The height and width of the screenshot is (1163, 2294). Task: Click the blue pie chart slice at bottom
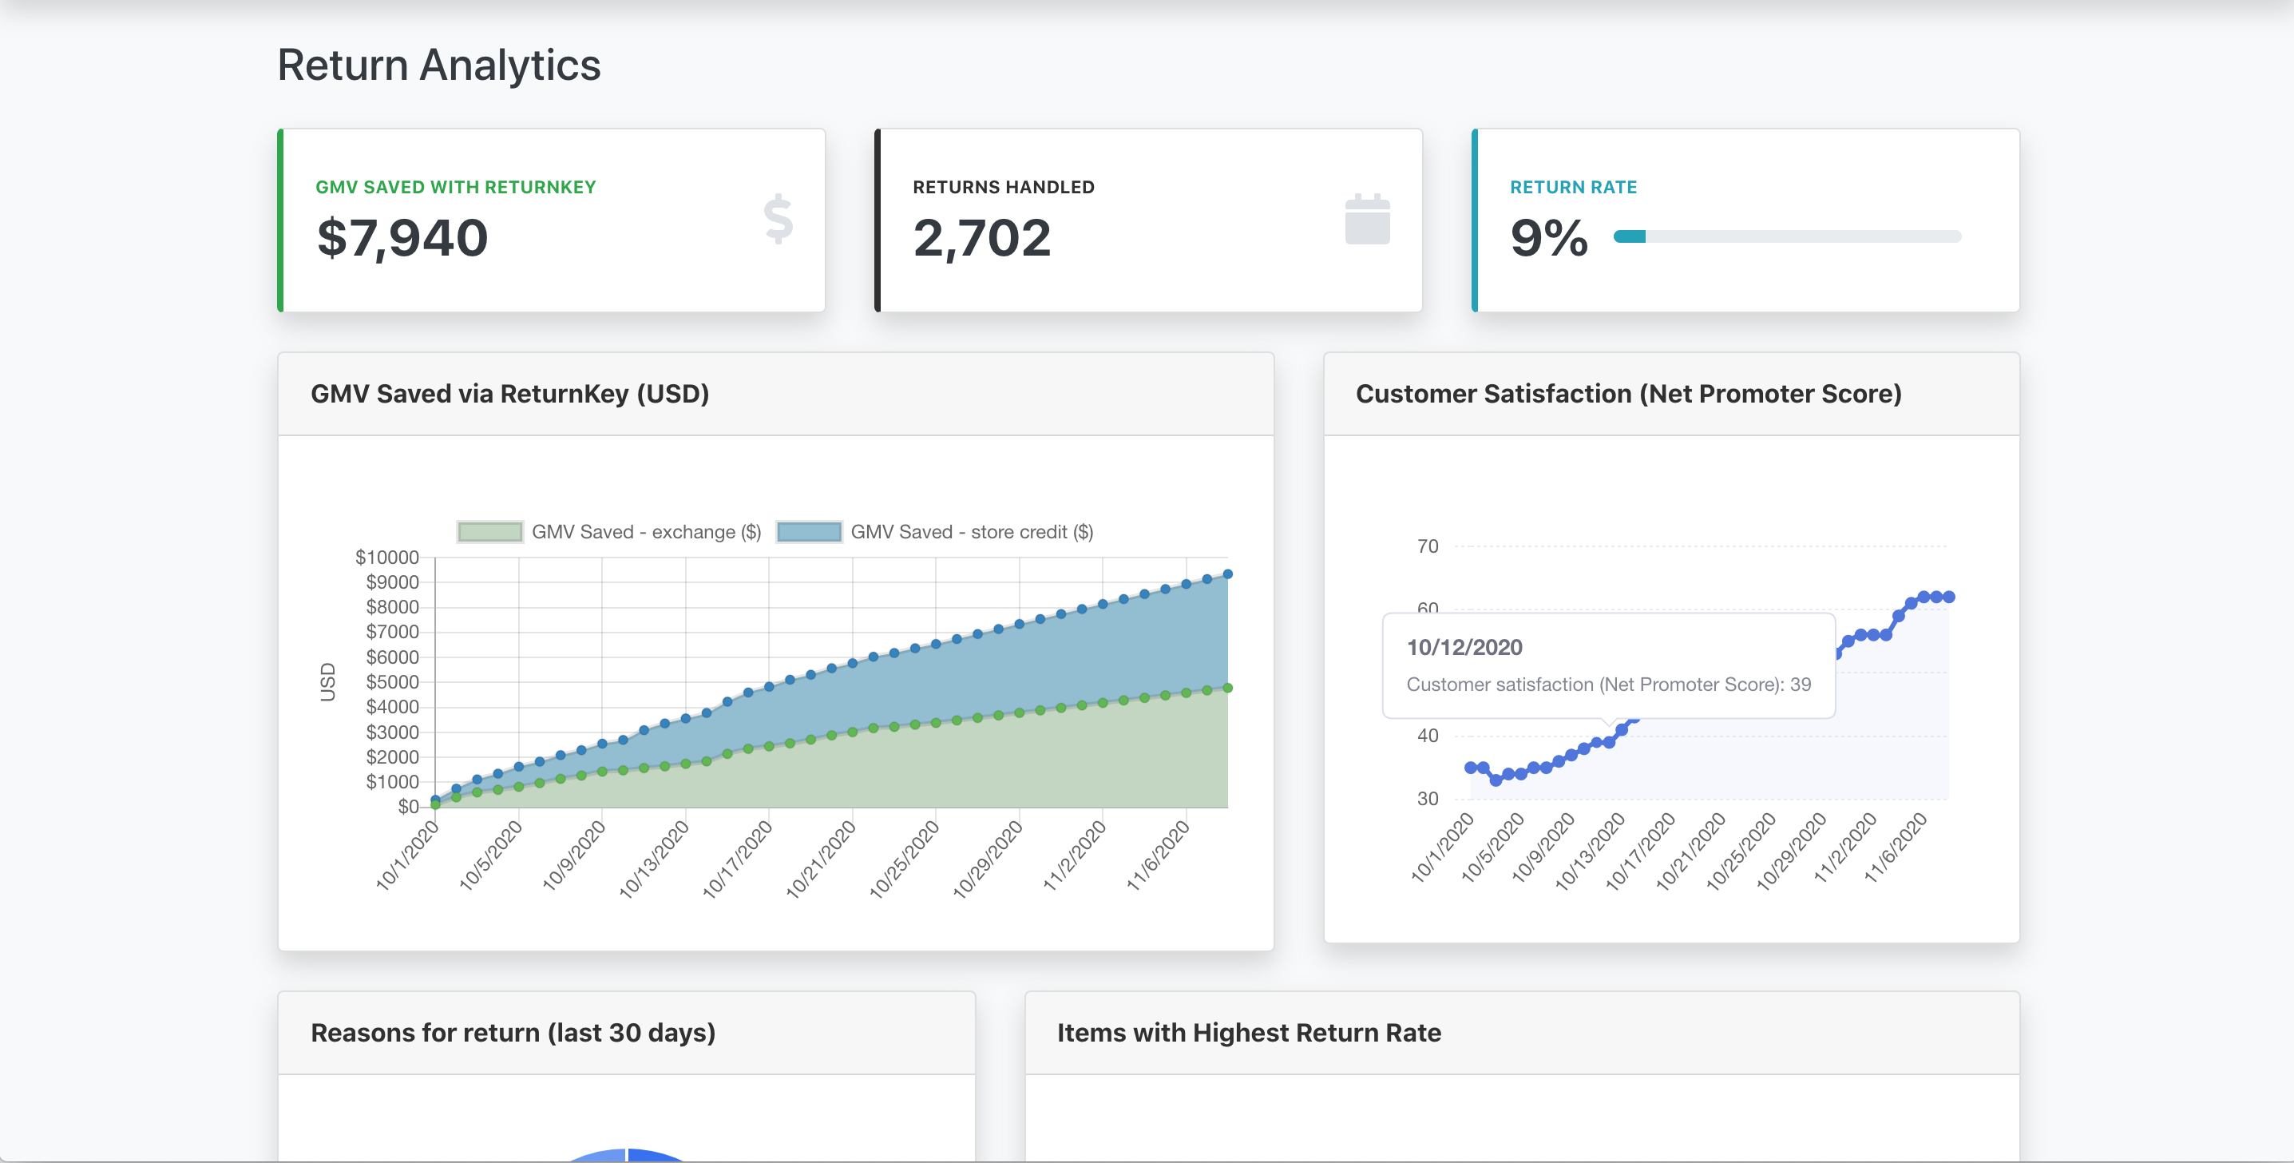[x=650, y=1155]
